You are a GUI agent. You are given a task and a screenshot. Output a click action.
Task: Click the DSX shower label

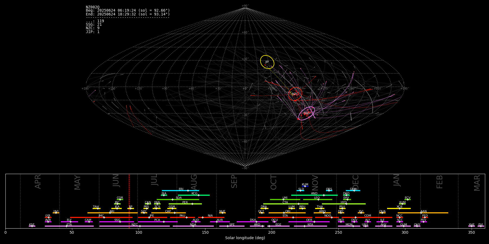(x=253, y=220)
